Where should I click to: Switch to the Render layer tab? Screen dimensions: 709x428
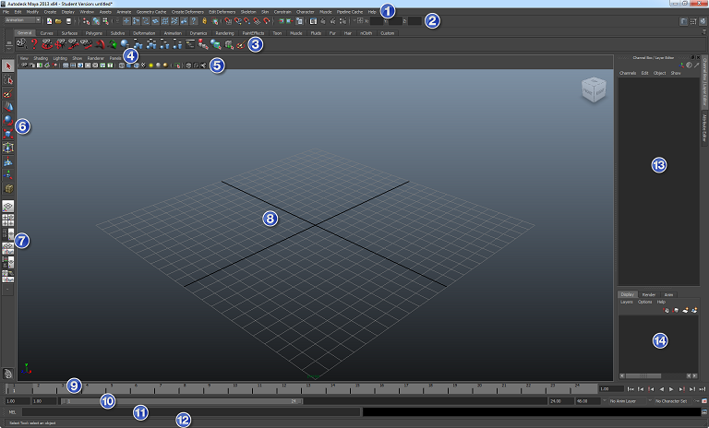point(648,294)
